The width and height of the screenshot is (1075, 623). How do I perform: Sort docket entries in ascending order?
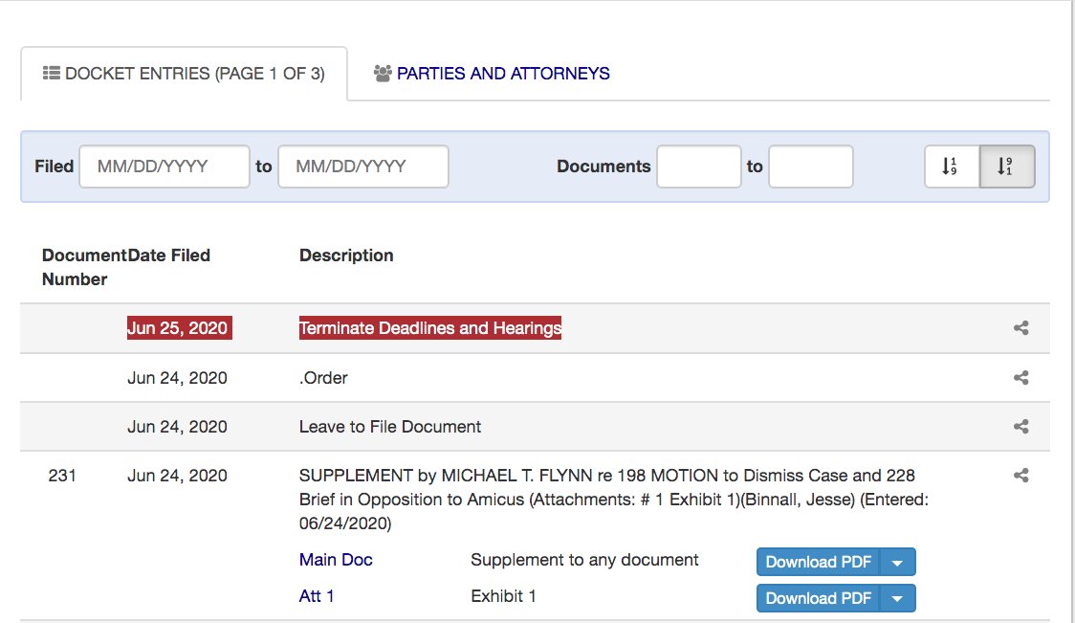pyautogui.click(x=952, y=167)
